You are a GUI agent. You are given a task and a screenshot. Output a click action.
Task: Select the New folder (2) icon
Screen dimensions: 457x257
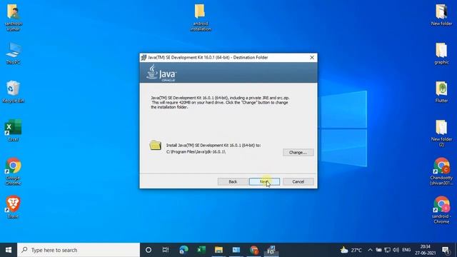[x=441, y=133]
